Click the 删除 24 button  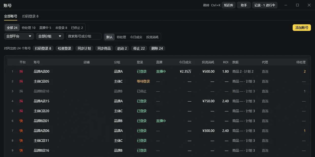point(157,48)
